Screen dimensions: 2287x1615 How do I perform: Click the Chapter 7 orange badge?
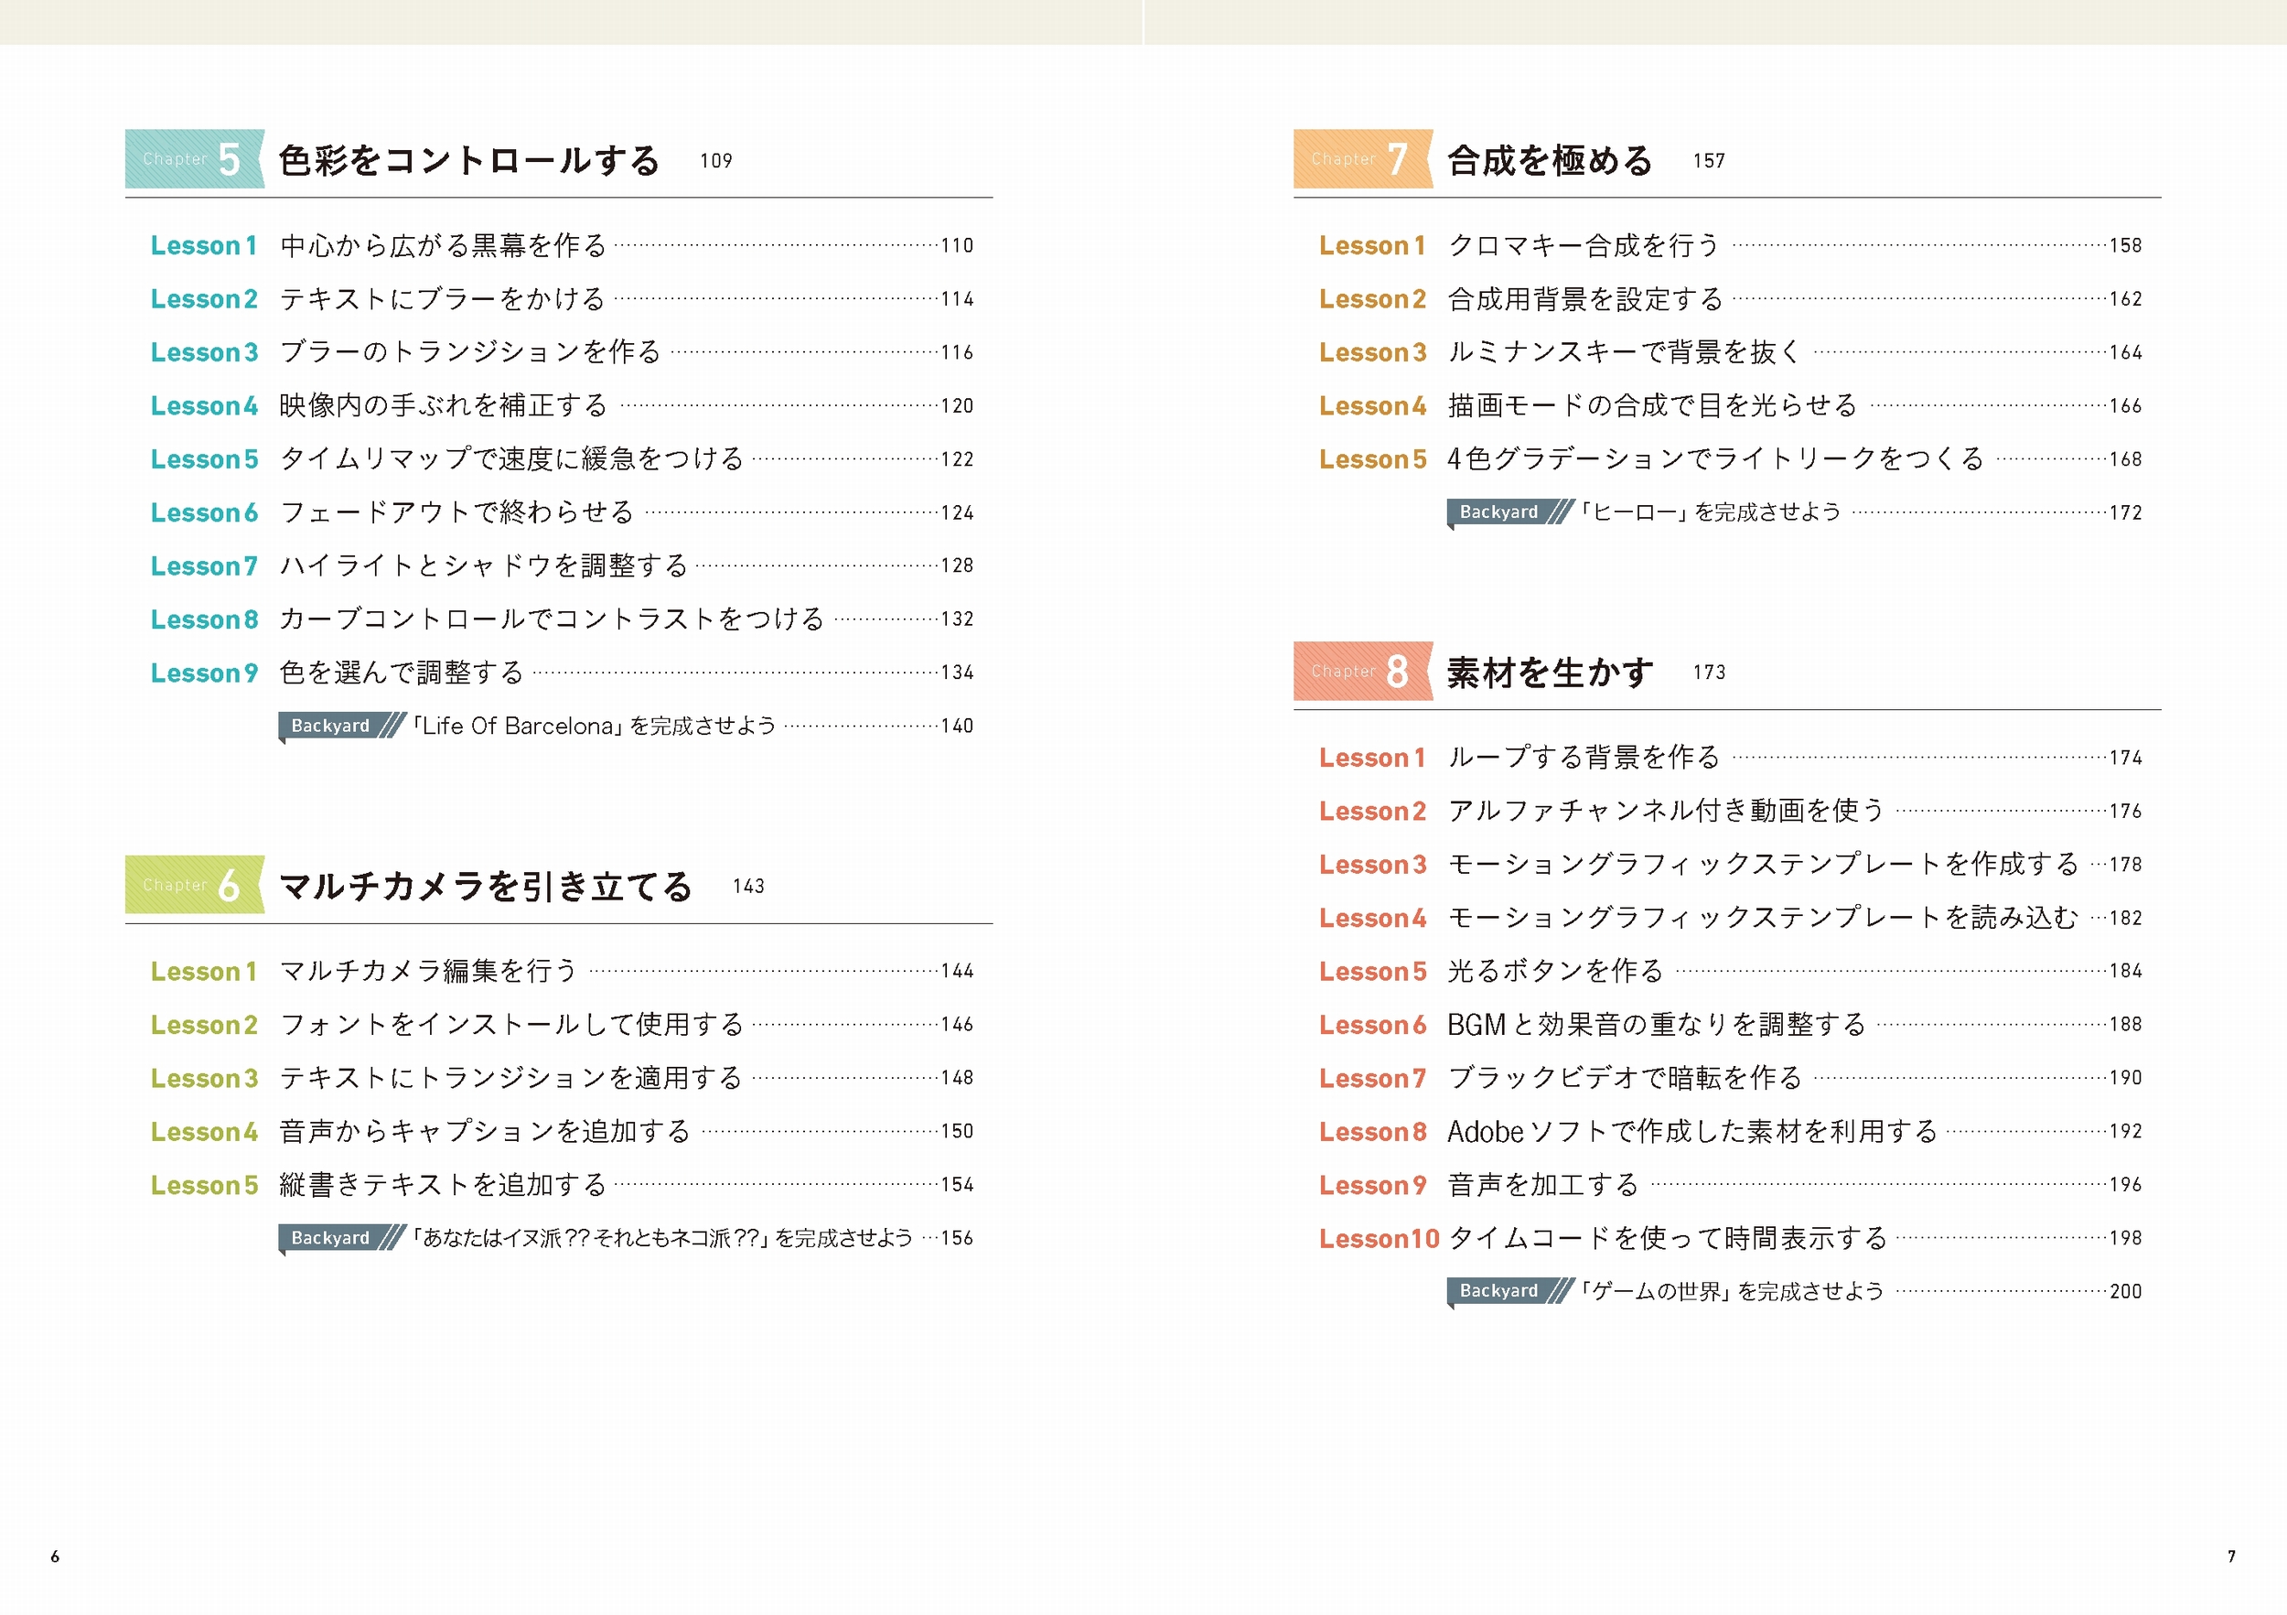(x=1363, y=158)
